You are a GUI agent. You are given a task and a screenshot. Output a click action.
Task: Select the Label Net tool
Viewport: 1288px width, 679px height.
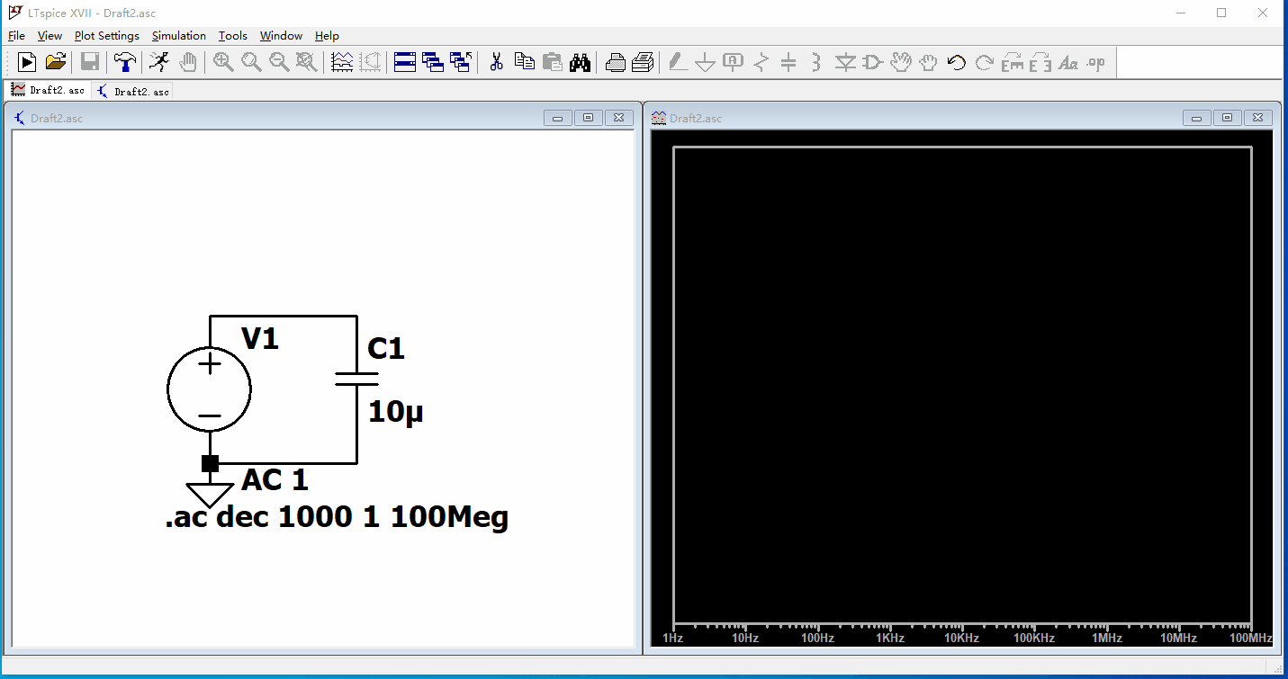[x=734, y=62]
